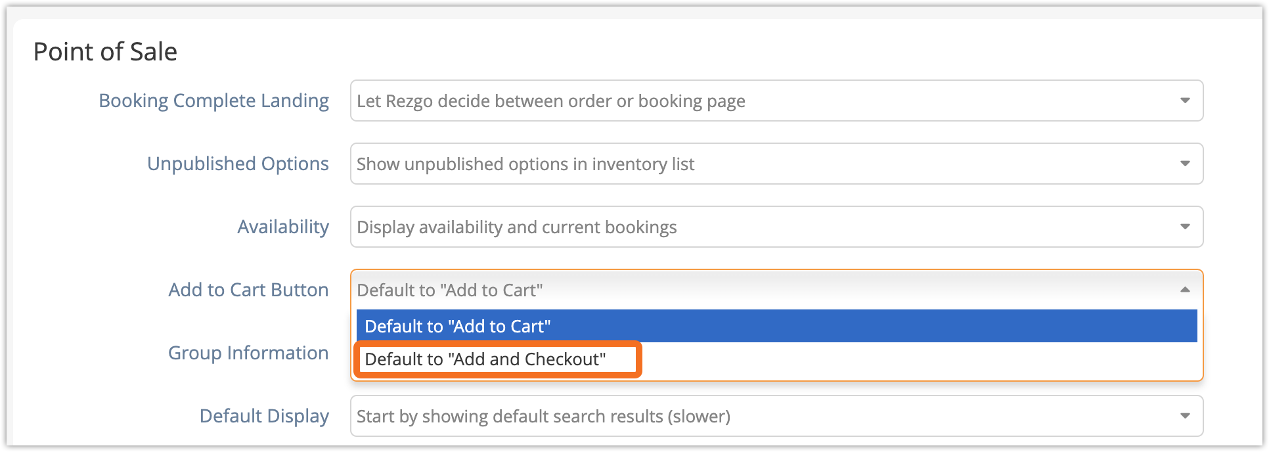Image resolution: width=1269 pixels, height=452 pixels.
Task: Click the Default Display label
Action: coord(264,416)
